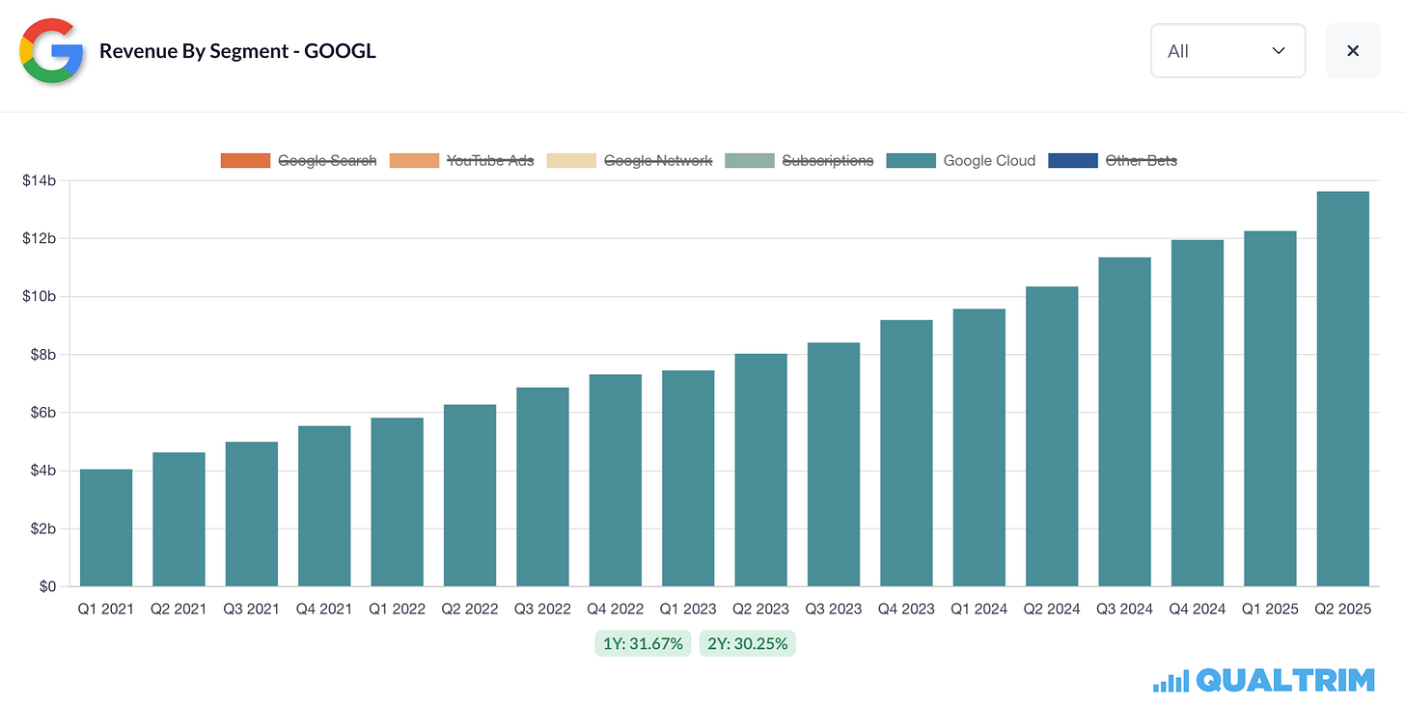The height and width of the screenshot is (703, 1405).
Task: Click the Q1 2021 bar
Action: click(x=106, y=527)
